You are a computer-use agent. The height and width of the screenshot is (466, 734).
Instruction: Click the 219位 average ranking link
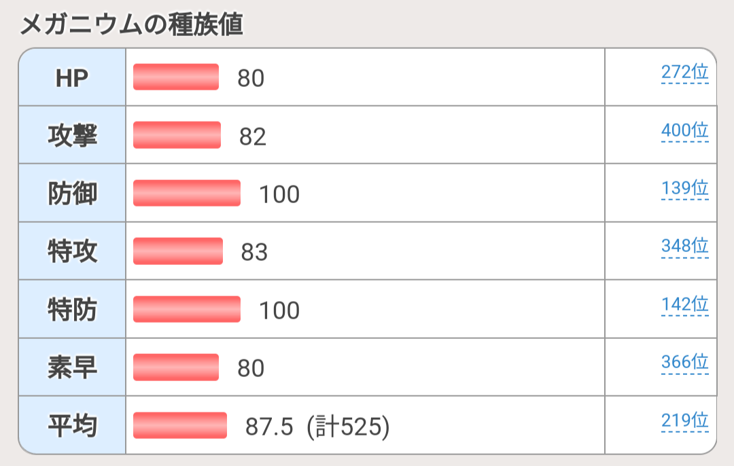tap(684, 420)
